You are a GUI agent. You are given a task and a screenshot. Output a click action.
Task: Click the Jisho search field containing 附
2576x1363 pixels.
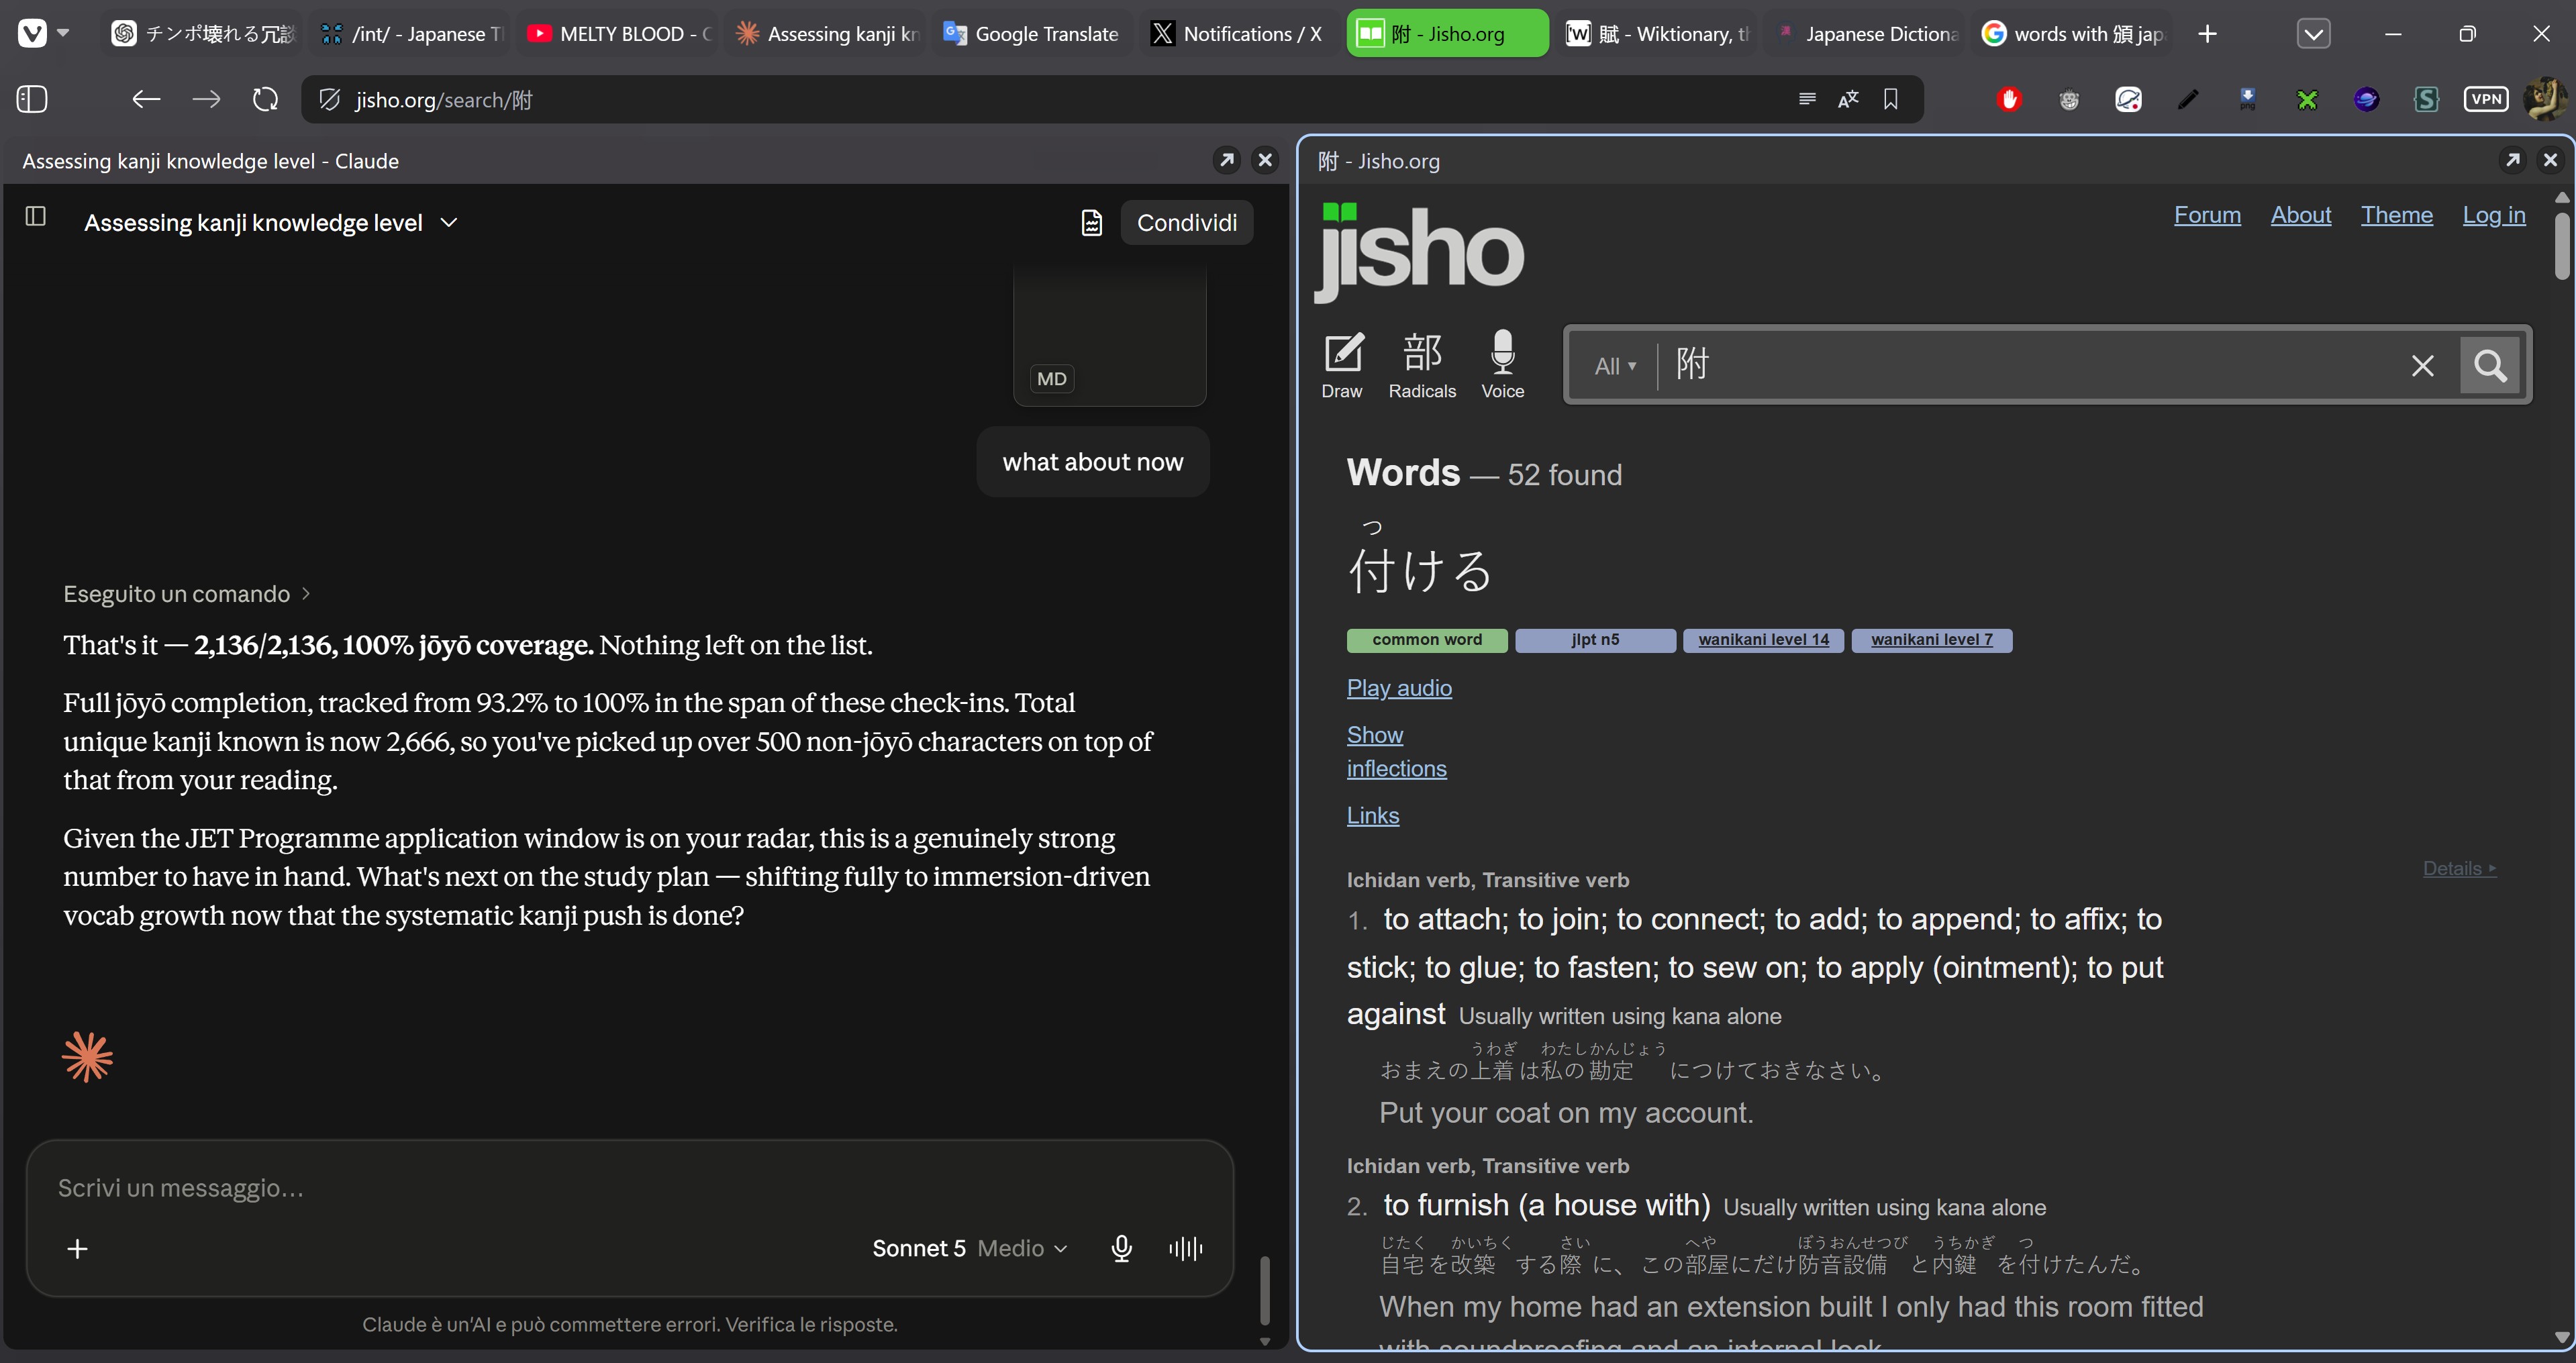2030,365
